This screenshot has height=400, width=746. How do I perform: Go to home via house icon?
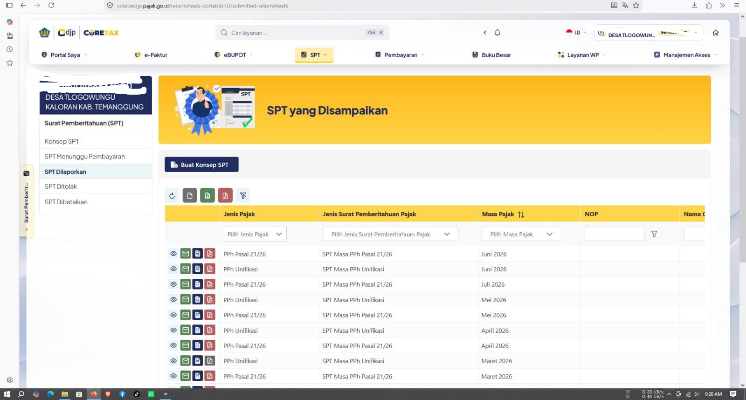point(716,33)
